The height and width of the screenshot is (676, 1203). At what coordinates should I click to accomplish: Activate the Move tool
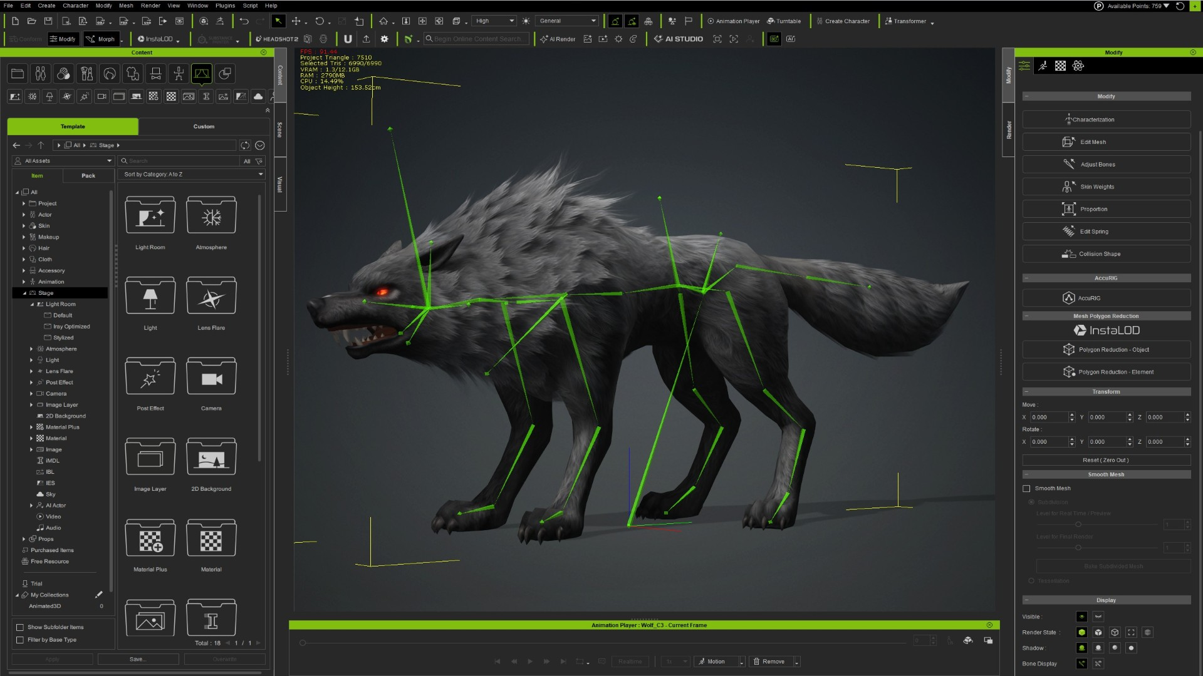pyautogui.click(x=296, y=21)
